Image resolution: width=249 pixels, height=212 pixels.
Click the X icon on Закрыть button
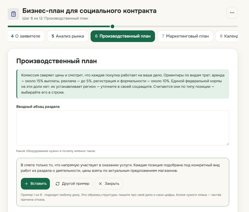point(100,184)
